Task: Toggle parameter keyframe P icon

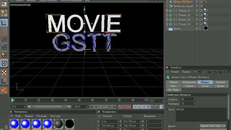Action: pos(148,107)
